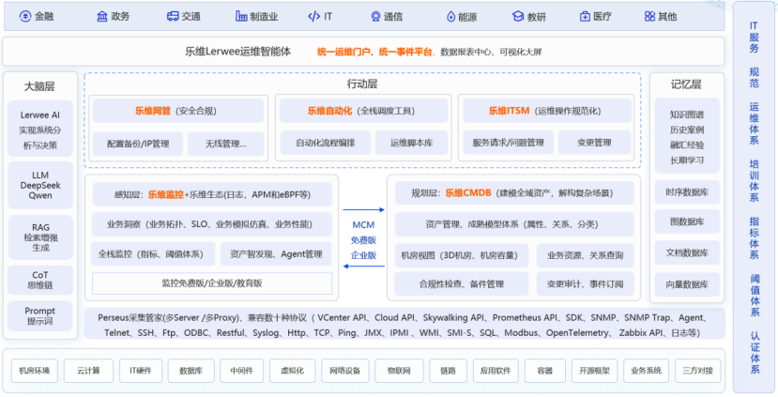Click 业务资源、关系查询 box

(x=585, y=255)
